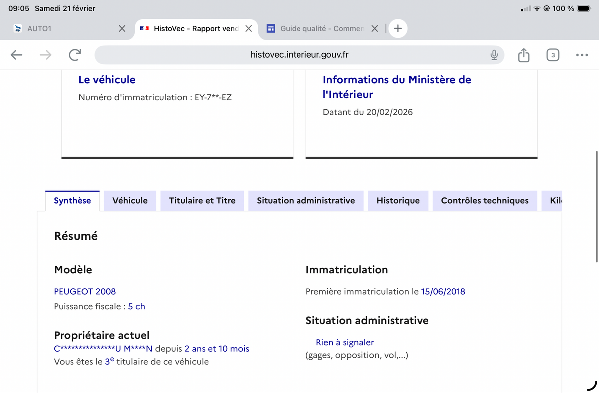Close the AUTO1 tab

point(122,29)
